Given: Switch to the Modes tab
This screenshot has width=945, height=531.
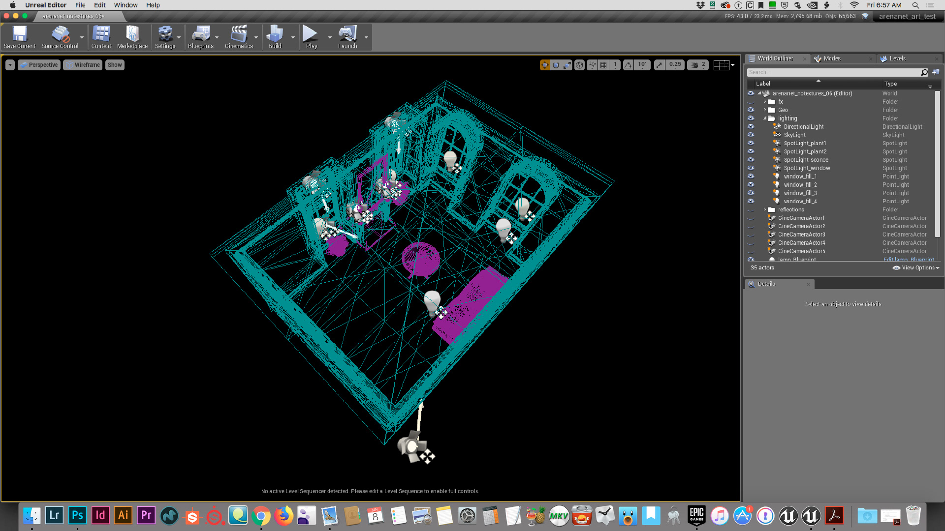Looking at the screenshot, I should 832,59.
